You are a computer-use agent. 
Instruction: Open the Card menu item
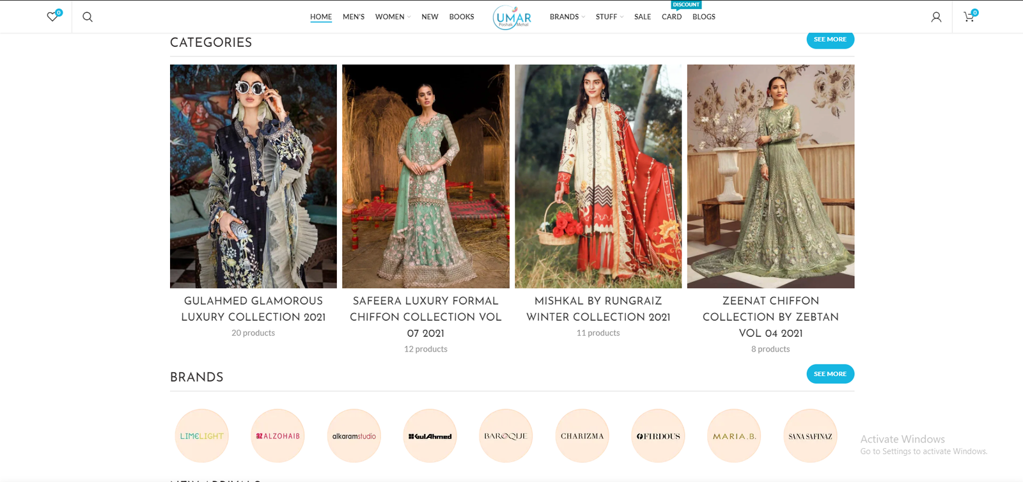671,17
